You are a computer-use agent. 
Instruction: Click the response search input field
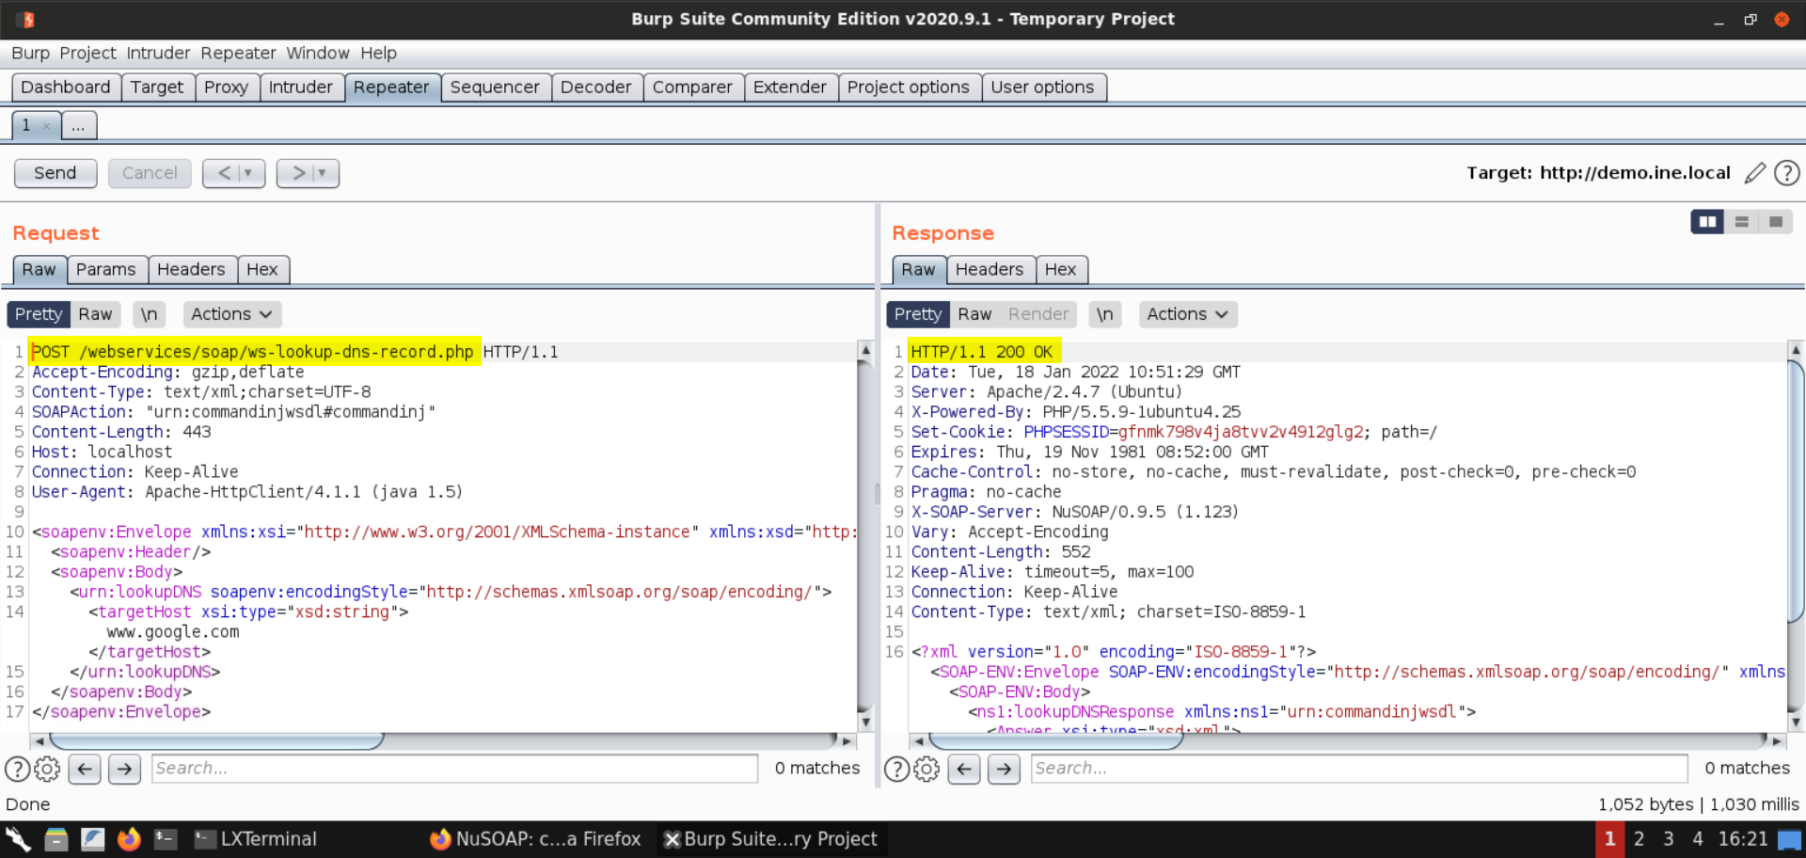pos(1358,769)
